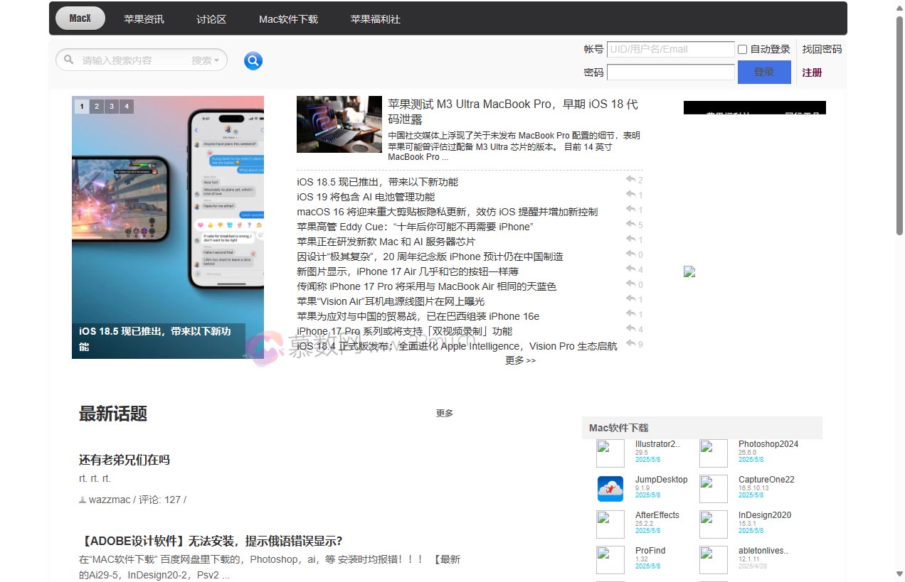905x582 pixels.
Task: Open the JumpDesktop app icon
Action: (x=610, y=489)
